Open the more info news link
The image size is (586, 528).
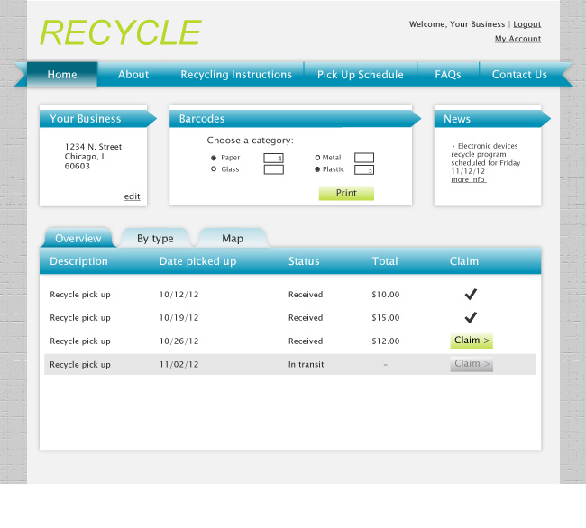468,179
